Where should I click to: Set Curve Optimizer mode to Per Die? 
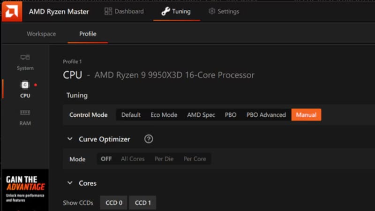point(164,159)
